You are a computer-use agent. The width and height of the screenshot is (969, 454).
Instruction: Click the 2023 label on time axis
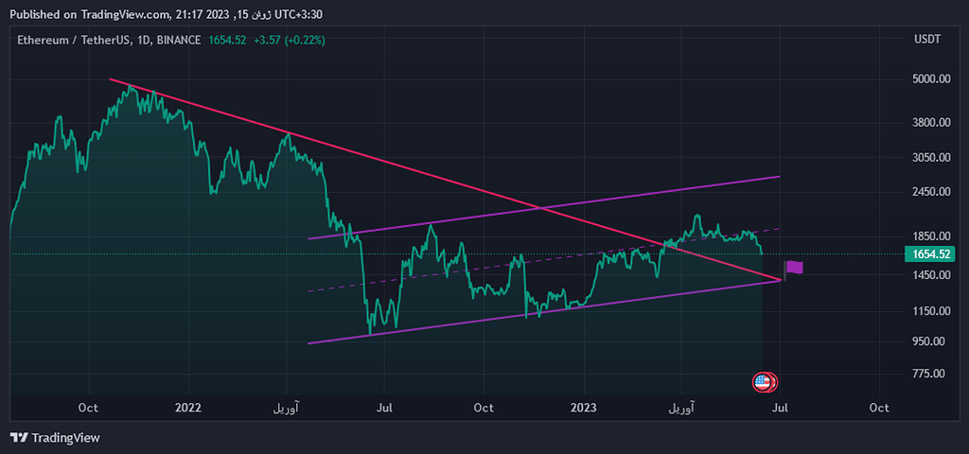pos(583,409)
